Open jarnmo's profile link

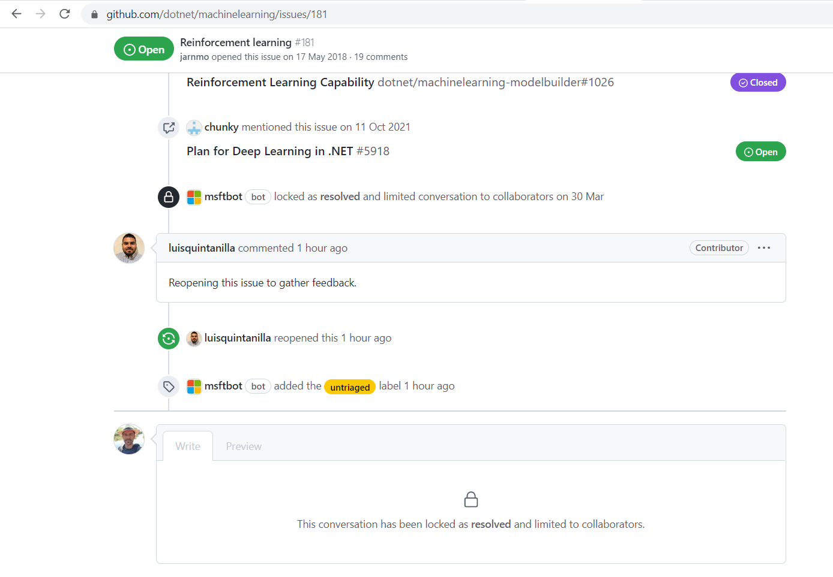pyautogui.click(x=193, y=56)
